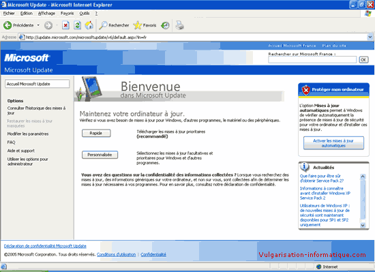Click Accueil Microsoft Update box

pos(37,84)
